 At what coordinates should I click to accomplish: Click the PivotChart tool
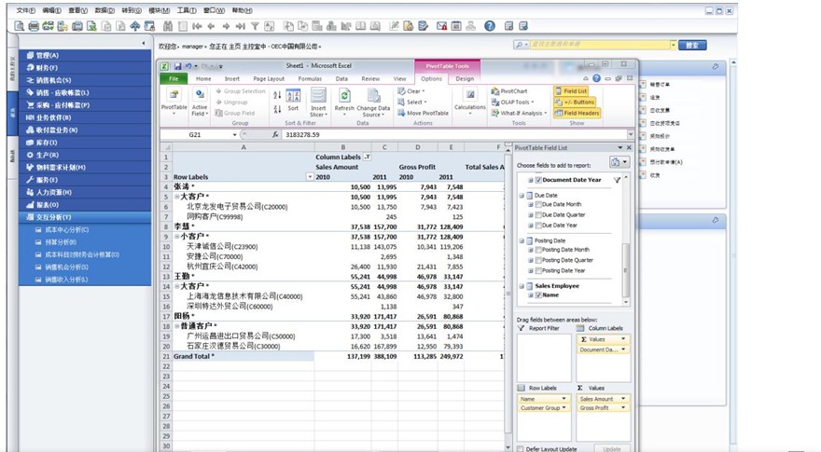point(509,91)
